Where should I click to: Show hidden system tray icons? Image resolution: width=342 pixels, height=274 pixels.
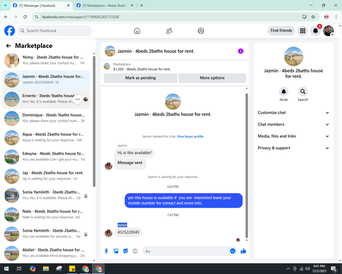click(x=288, y=269)
